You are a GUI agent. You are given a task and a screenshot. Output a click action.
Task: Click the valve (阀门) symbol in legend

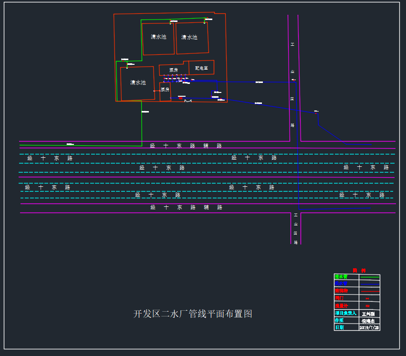(367, 298)
